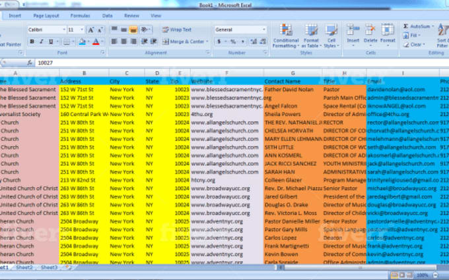
Task: Switch to the View tab
Action: click(x=156, y=16)
